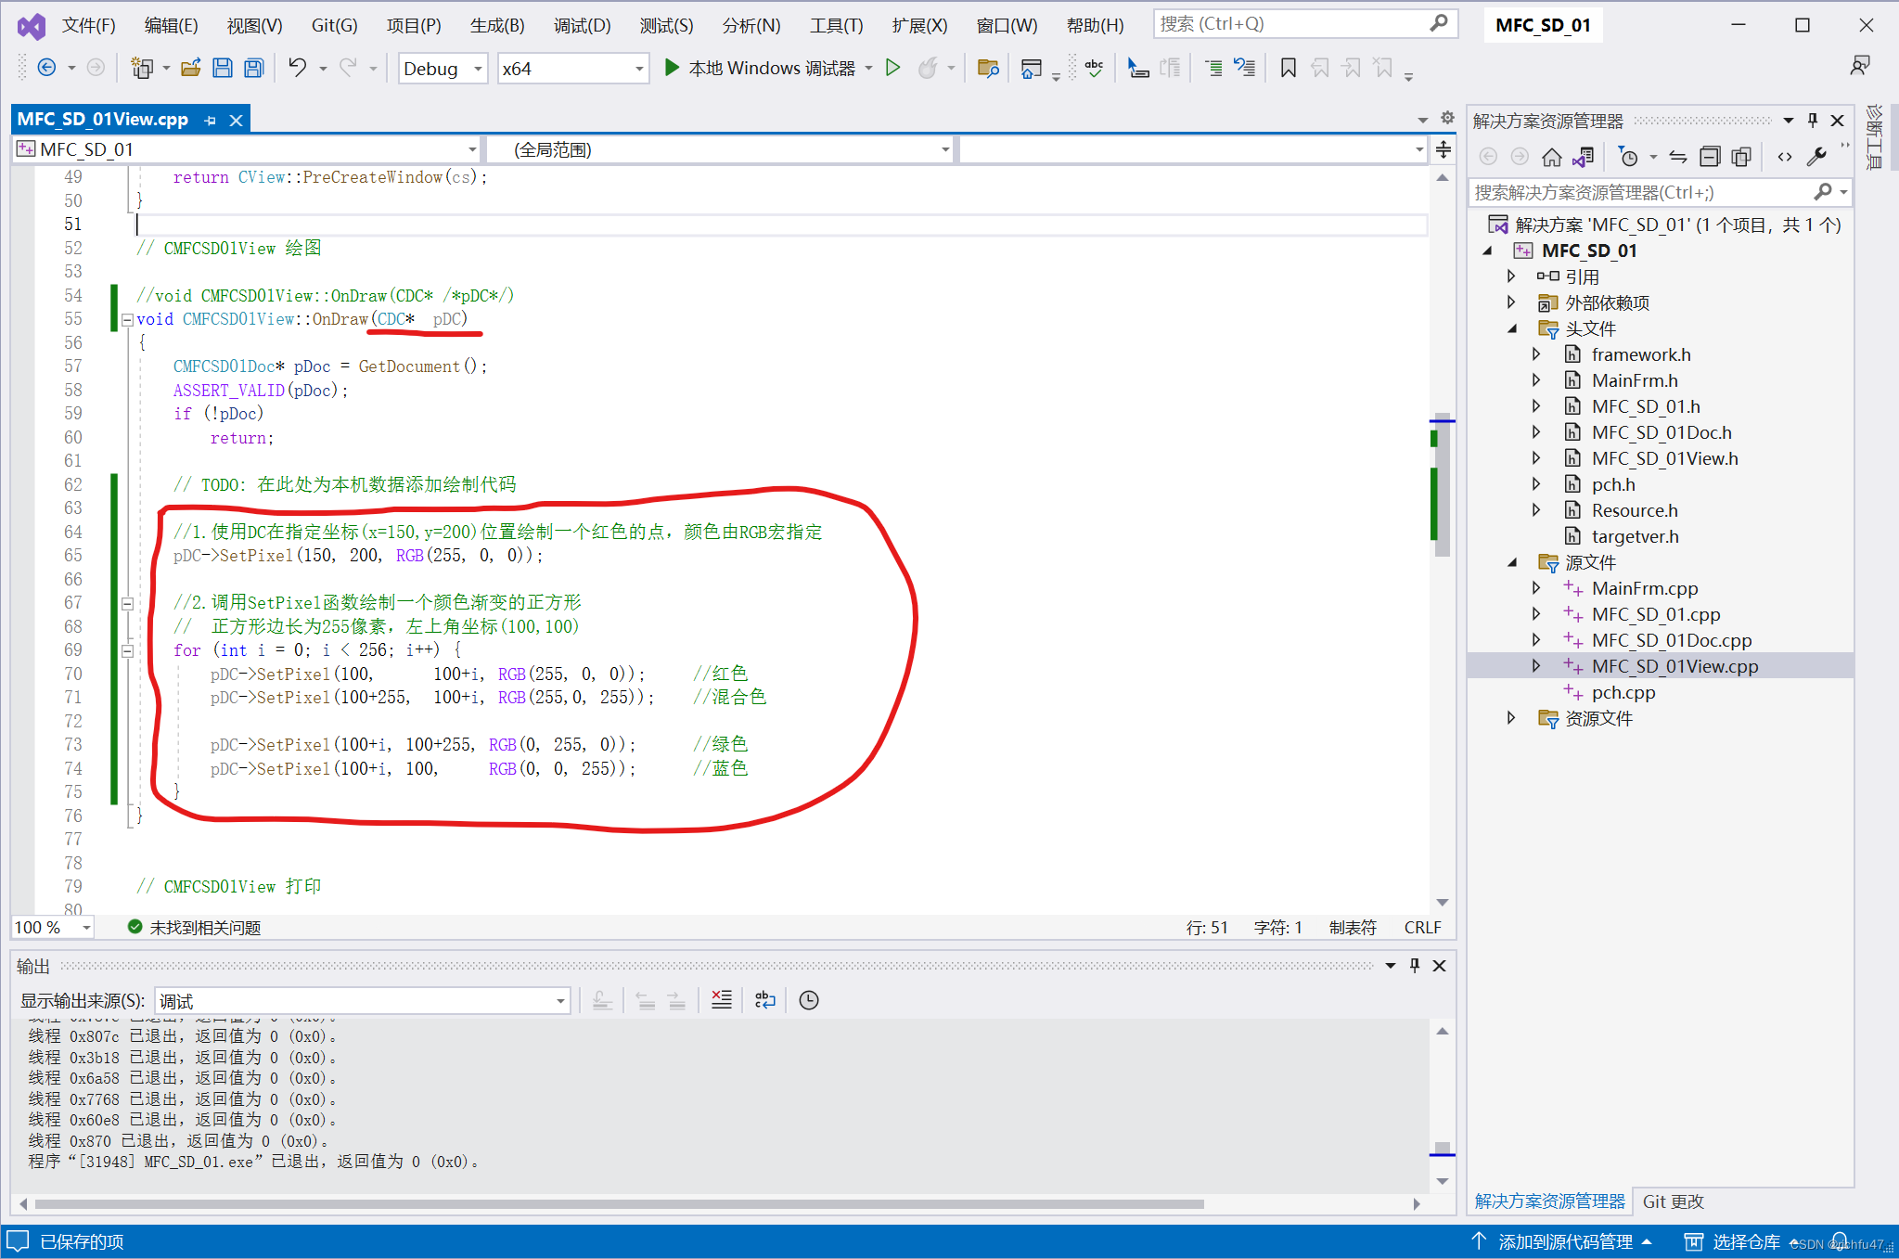Expand the 资源文件 folder in tree
The width and height of the screenshot is (1899, 1259).
1511,718
